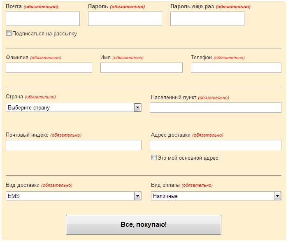Select the 'Почтовый индекс' postal code field
The image size is (288, 242).
pos(74,145)
